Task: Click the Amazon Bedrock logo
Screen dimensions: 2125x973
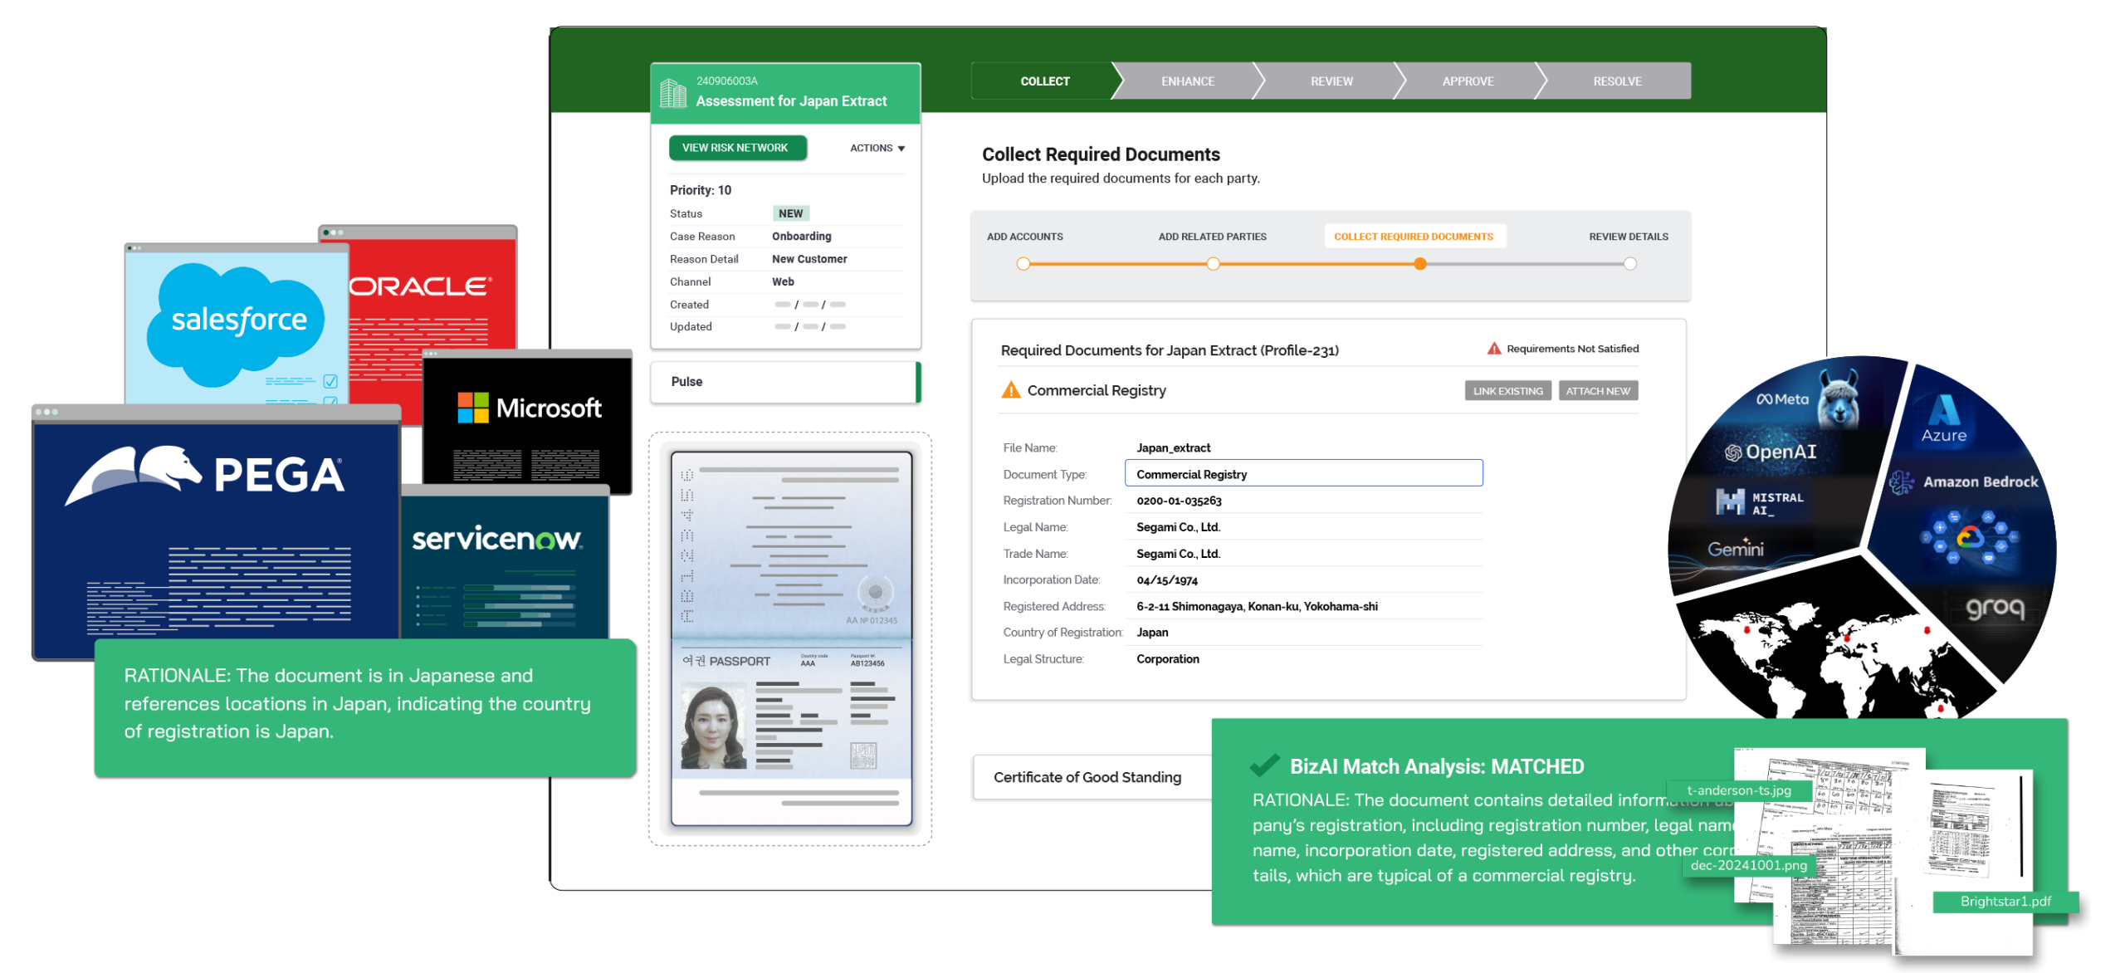Action: pyautogui.click(x=1964, y=482)
